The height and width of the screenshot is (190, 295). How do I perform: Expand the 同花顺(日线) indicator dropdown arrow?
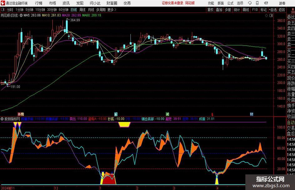(21, 15)
